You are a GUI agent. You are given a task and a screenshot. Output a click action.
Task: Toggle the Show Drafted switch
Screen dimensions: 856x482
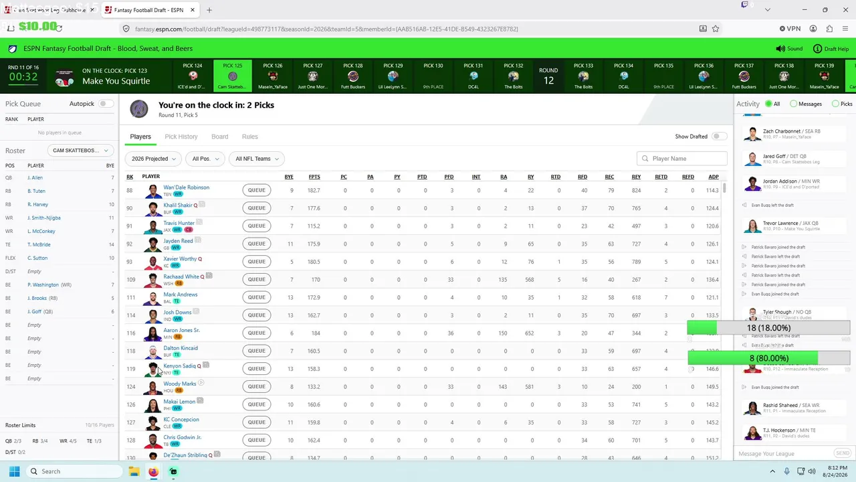pos(720,137)
